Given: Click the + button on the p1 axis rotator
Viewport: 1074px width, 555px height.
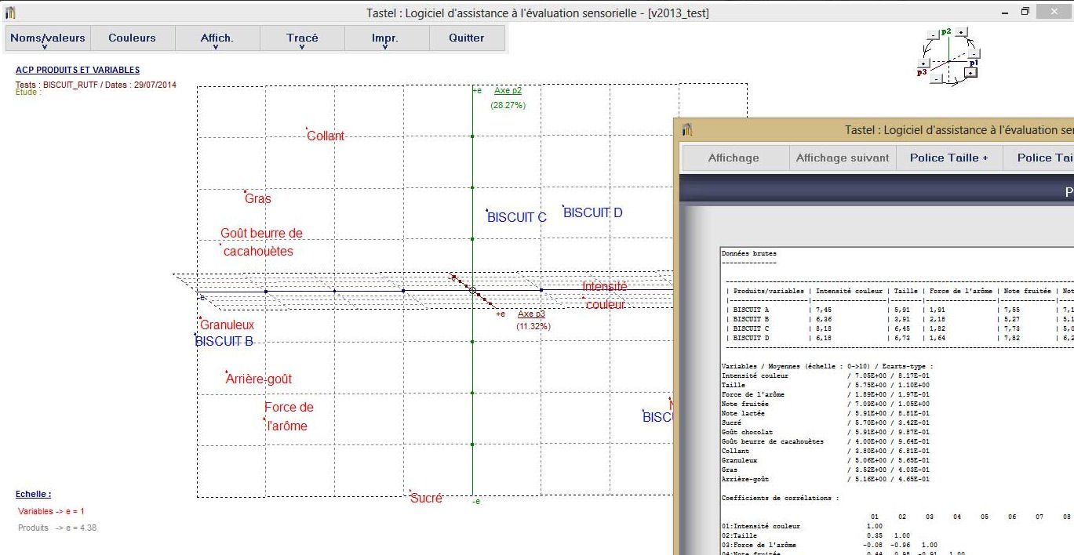Looking at the screenshot, I should 970,73.
